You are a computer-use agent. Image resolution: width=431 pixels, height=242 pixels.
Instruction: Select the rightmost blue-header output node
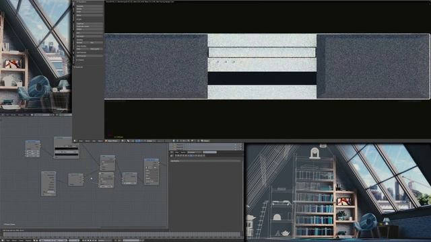[152, 171]
